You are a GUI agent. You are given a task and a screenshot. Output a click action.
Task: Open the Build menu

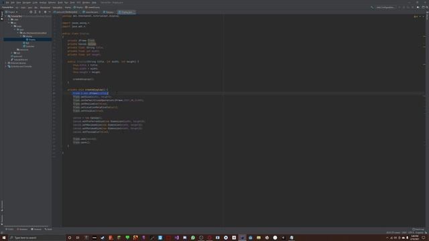(60, 3)
